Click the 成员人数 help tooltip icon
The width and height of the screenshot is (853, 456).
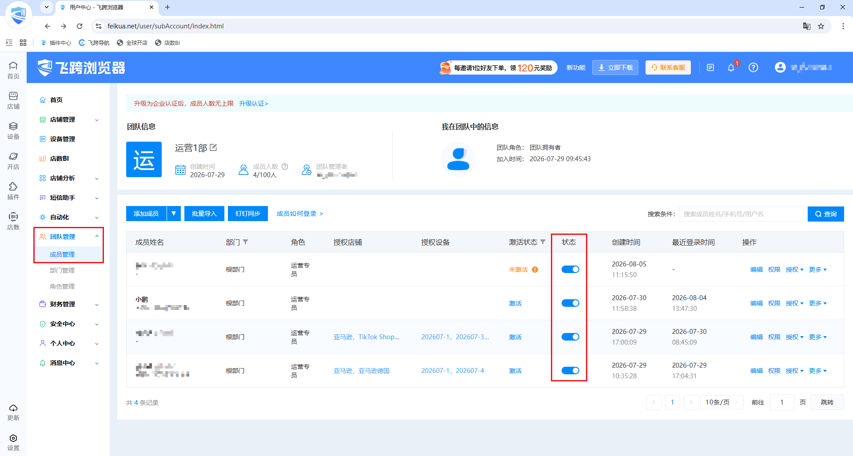pos(285,167)
